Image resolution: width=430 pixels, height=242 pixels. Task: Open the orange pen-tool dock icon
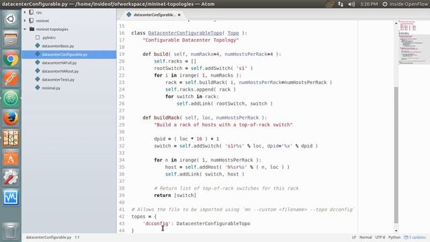[11, 79]
